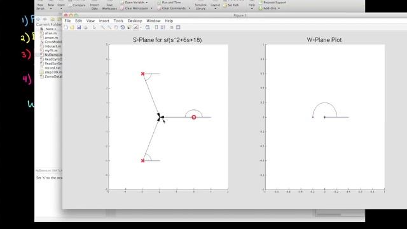
Task: Open the Insert menu in Figure 1
Action: (x=104, y=21)
